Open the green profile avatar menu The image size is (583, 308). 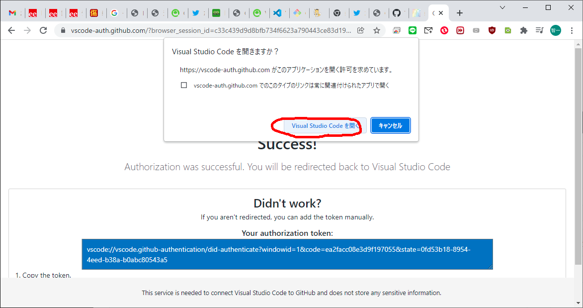[556, 30]
